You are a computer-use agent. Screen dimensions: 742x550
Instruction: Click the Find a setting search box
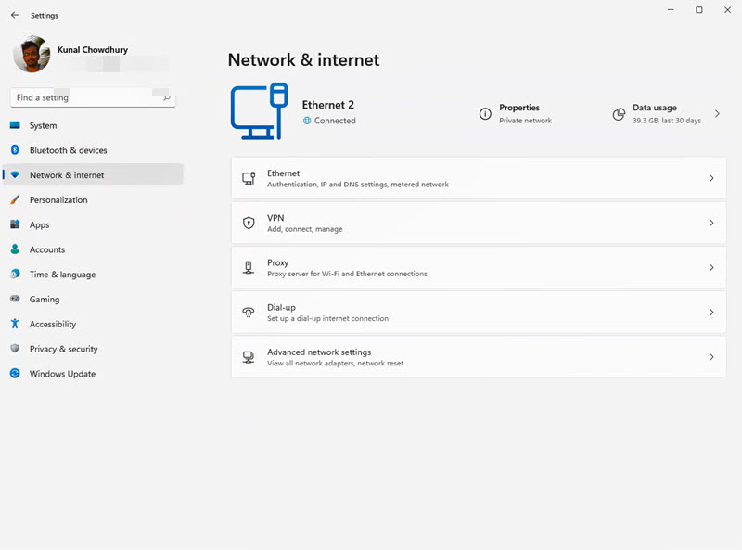pos(93,97)
